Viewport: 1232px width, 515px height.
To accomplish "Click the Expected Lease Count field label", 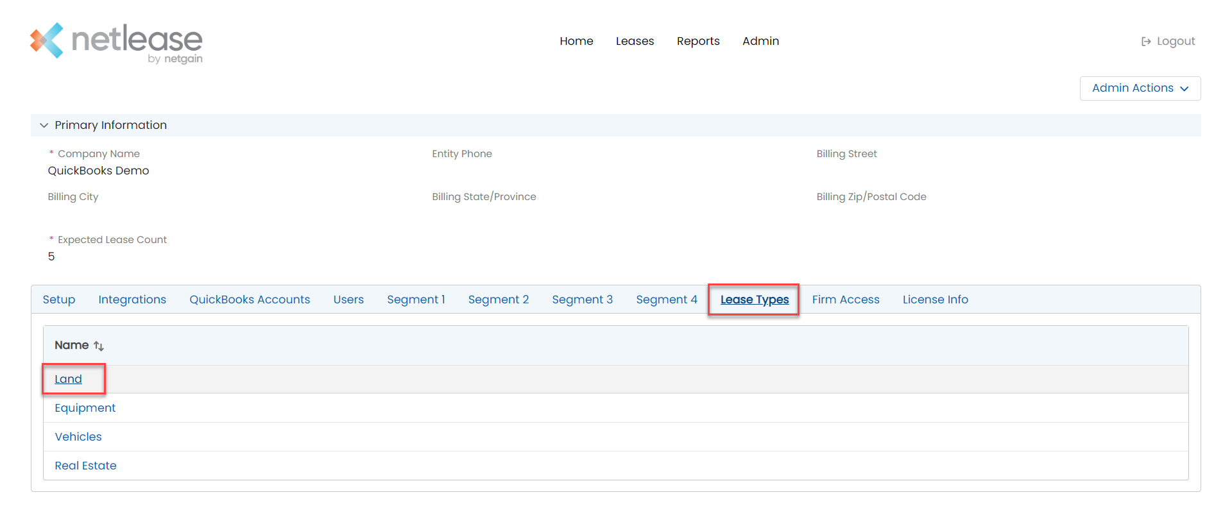I will pos(112,240).
